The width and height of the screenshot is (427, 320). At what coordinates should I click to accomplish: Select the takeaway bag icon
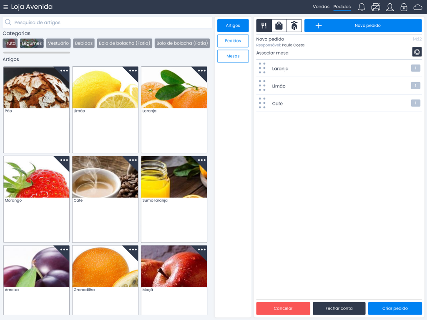(x=279, y=25)
